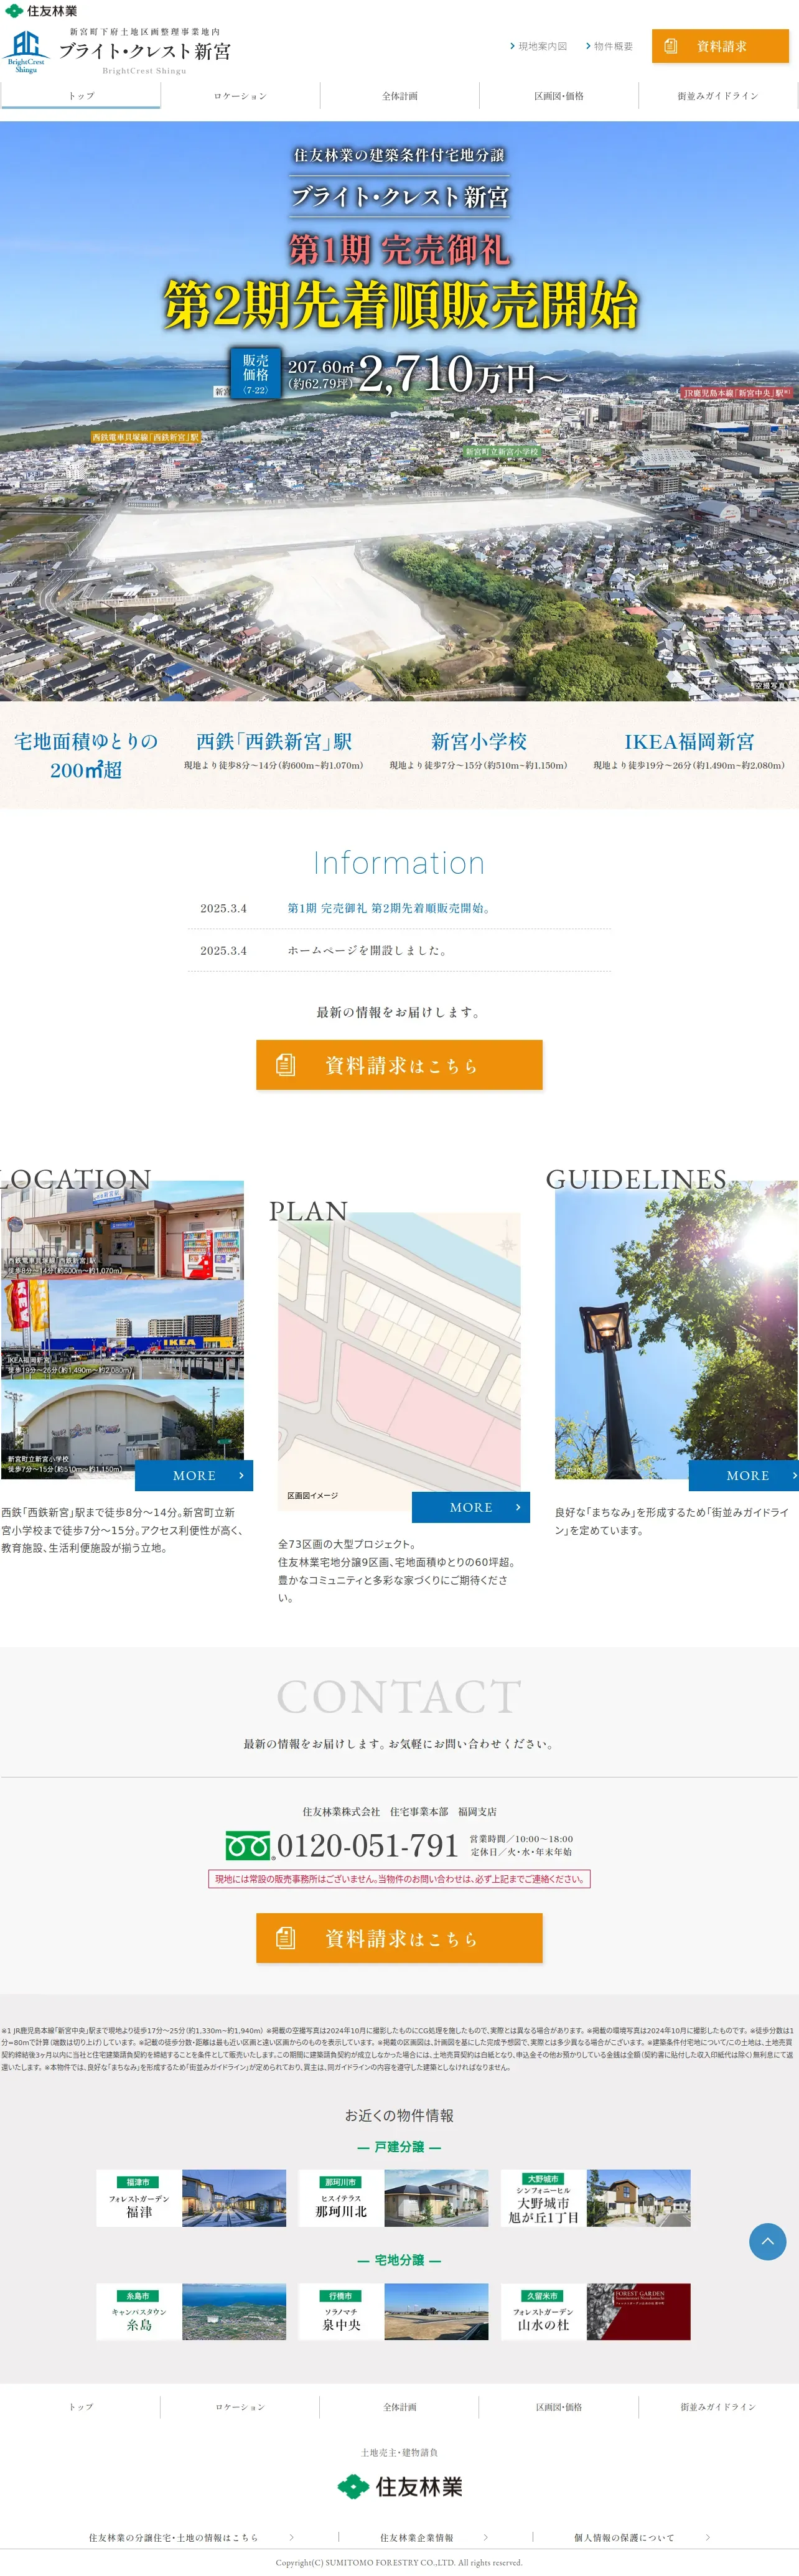Click 西鉄「西鉄新宮」駅 feature text
Image resolution: width=799 pixels, height=2576 pixels.
click(x=274, y=741)
